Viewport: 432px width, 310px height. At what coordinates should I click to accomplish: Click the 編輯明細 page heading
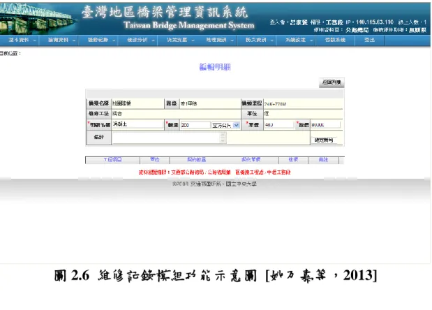click(215, 67)
